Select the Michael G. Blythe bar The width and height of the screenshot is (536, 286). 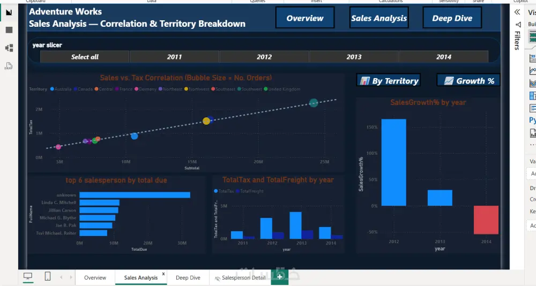point(98,217)
